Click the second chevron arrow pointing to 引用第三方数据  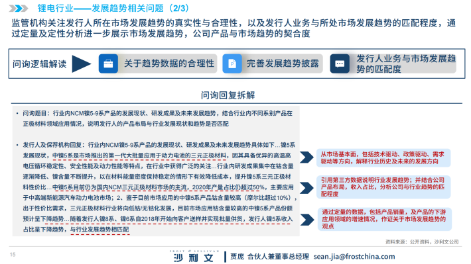[x=306, y=188]
